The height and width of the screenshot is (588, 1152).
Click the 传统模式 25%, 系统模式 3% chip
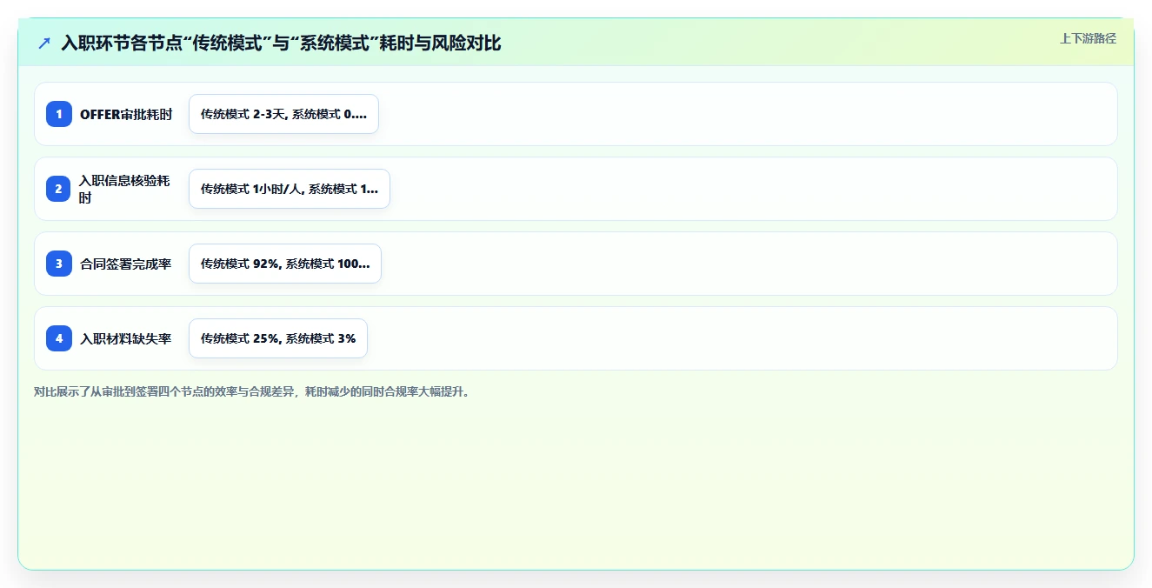click(x=278, y=338)
